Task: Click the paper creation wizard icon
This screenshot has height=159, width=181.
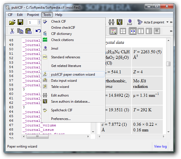Action: click(45, 74)
